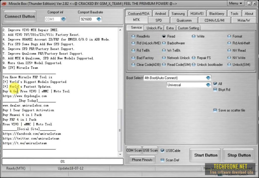This screenshot has width=259, height=178.
Task: Click the Start Button
Action: point(205,155)
